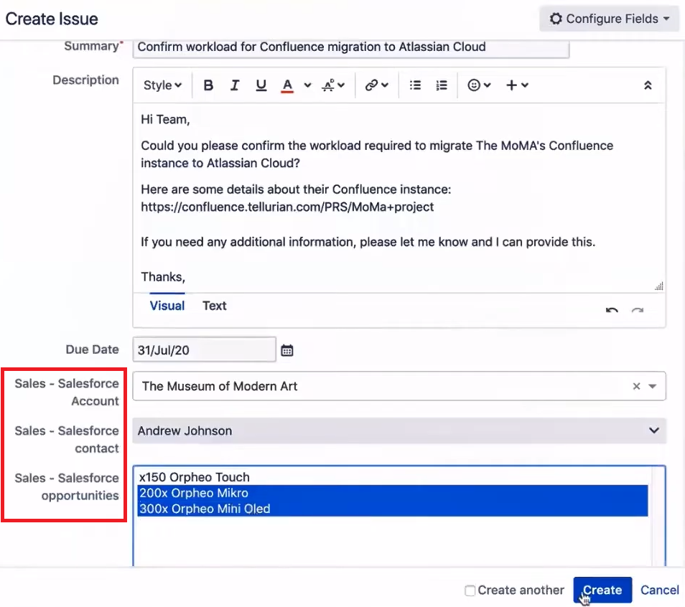Image resolution: width=685 pixels, height=607 pixels.
Task: Switch to the Text editor tab
Action: click(x=215, y=306)
